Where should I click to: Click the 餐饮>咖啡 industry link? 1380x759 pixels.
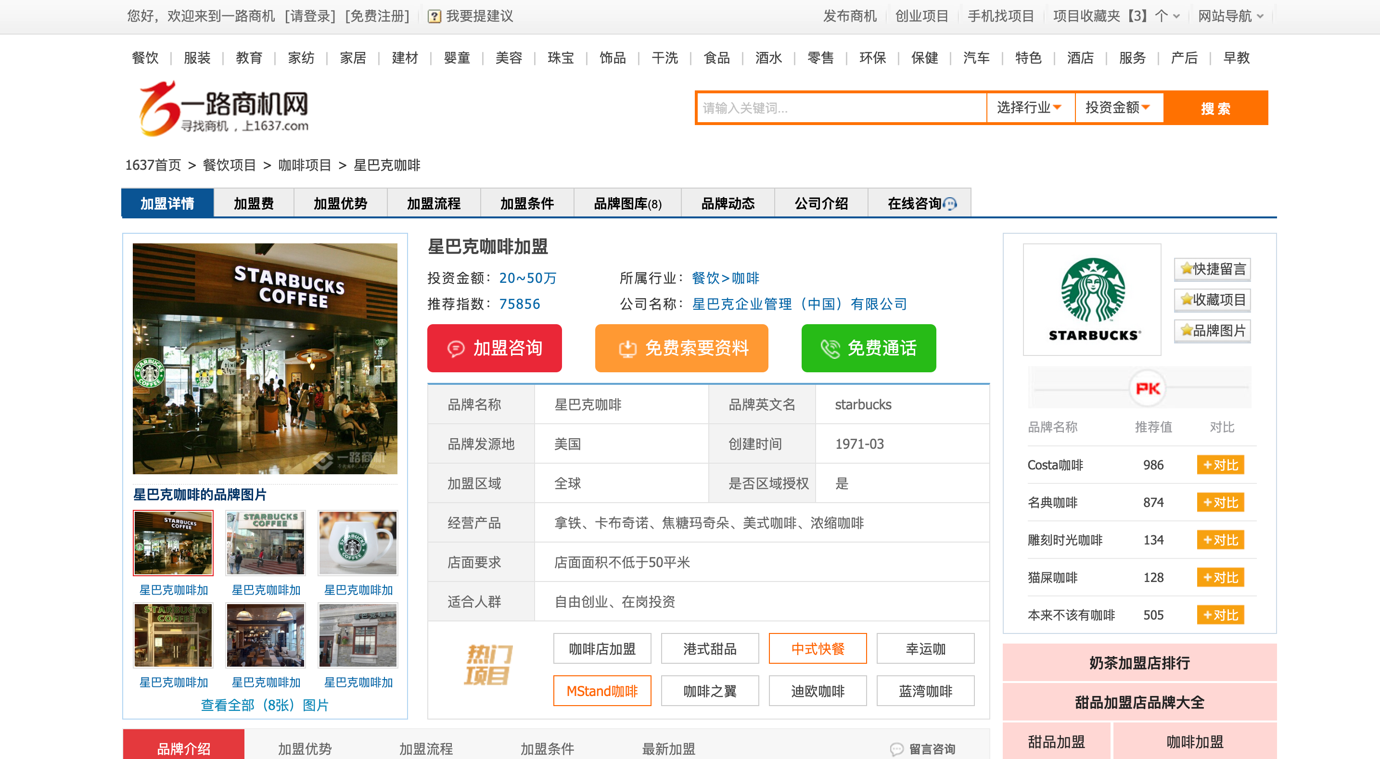725,278
